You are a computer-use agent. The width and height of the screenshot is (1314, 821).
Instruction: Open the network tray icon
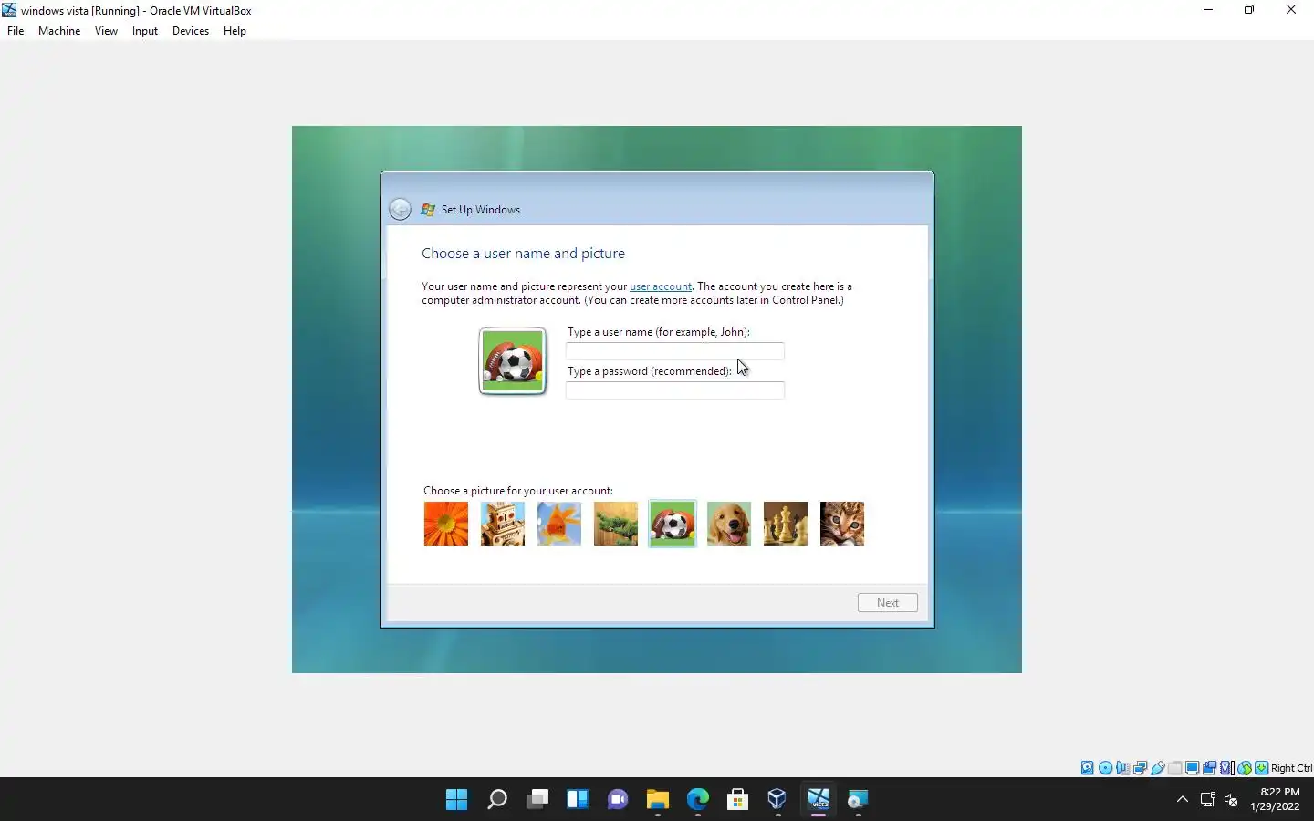coord(1207,800)
